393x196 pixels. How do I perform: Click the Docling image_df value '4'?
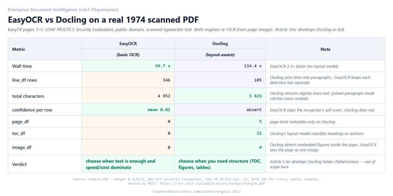pyautogui.click(x=261, y=147)
